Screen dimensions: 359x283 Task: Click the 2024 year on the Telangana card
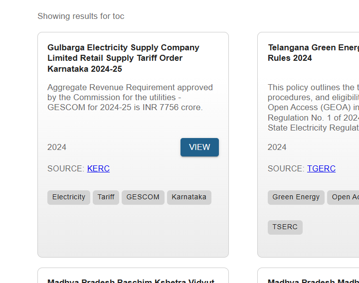pos(277,147)
